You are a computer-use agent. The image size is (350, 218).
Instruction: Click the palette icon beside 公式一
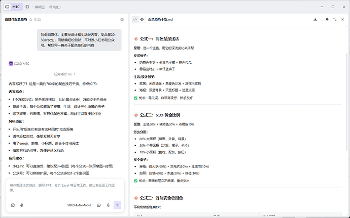pos(136,39)
